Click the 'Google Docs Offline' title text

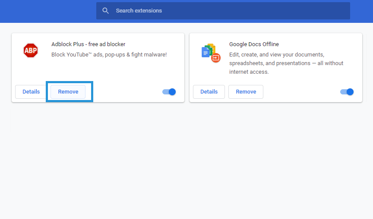pos(254,44)
